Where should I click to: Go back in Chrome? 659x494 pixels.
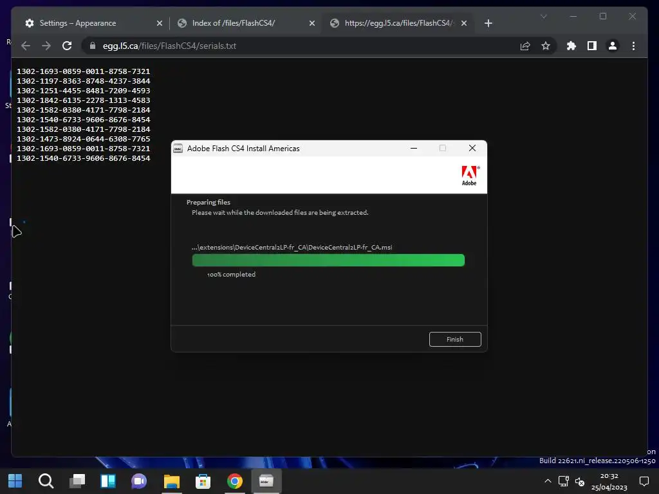pos(26,46)
